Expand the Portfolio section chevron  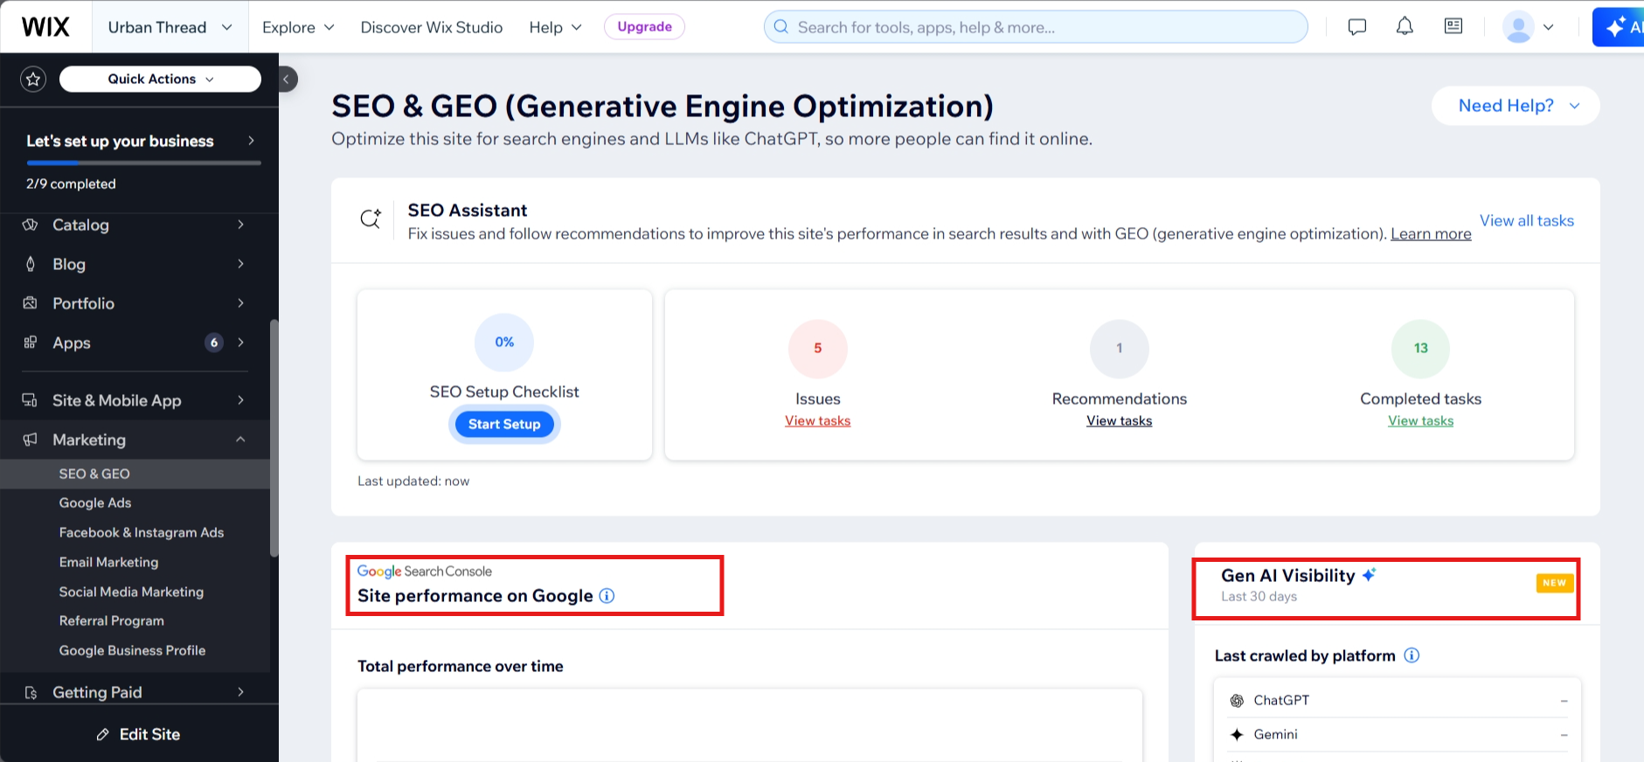click(240, 303)
